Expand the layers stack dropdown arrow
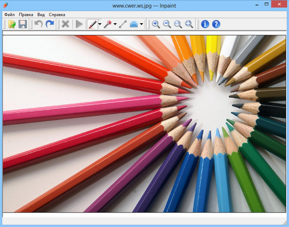289x227 pixels. pyautogui.click(x=141, y=24)
